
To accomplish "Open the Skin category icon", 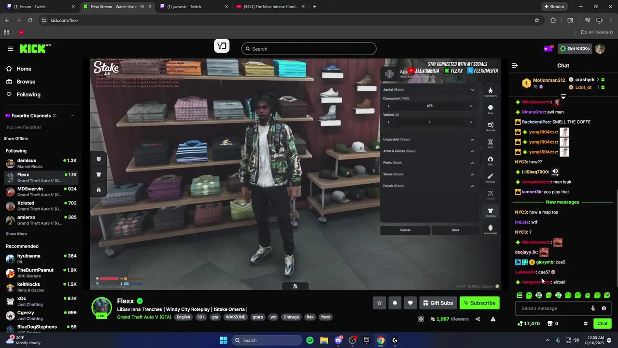I will (x=491, y=144).
